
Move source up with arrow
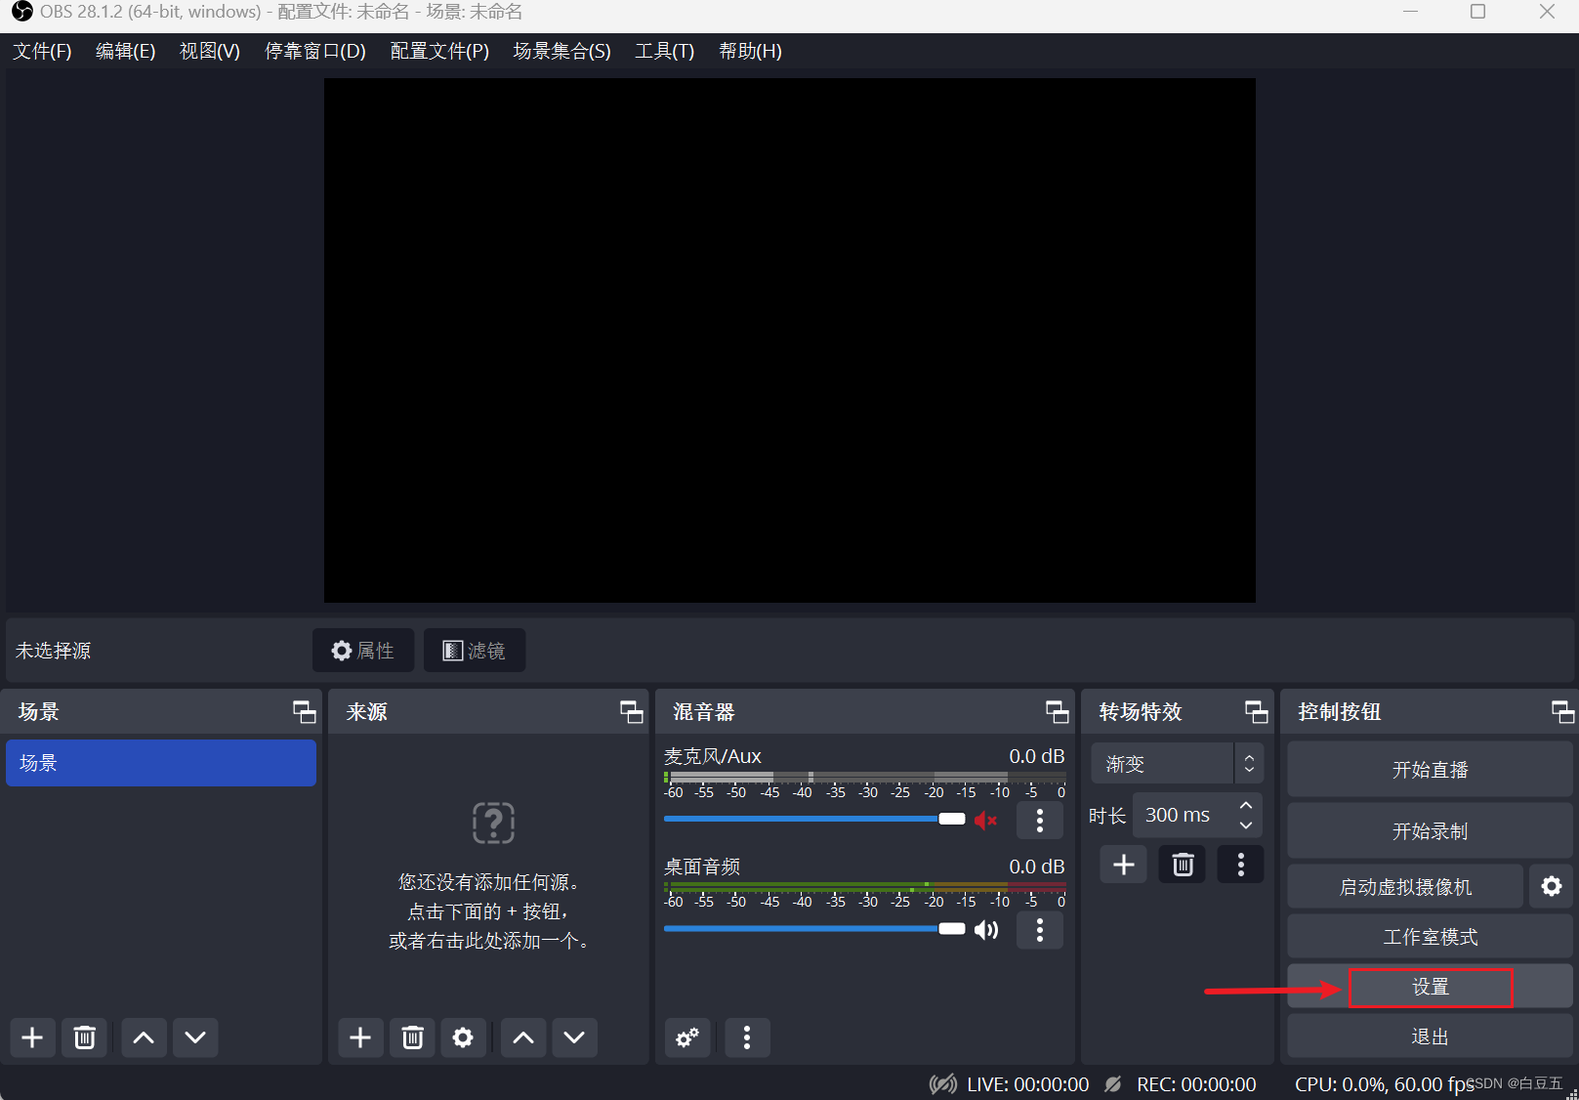[x=523, y=1037]
